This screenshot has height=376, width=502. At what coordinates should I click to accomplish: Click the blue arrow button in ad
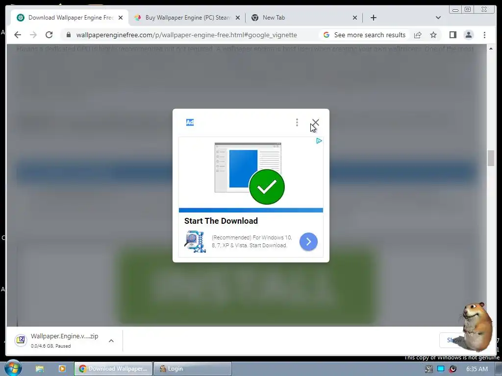(x=309, y=242)
